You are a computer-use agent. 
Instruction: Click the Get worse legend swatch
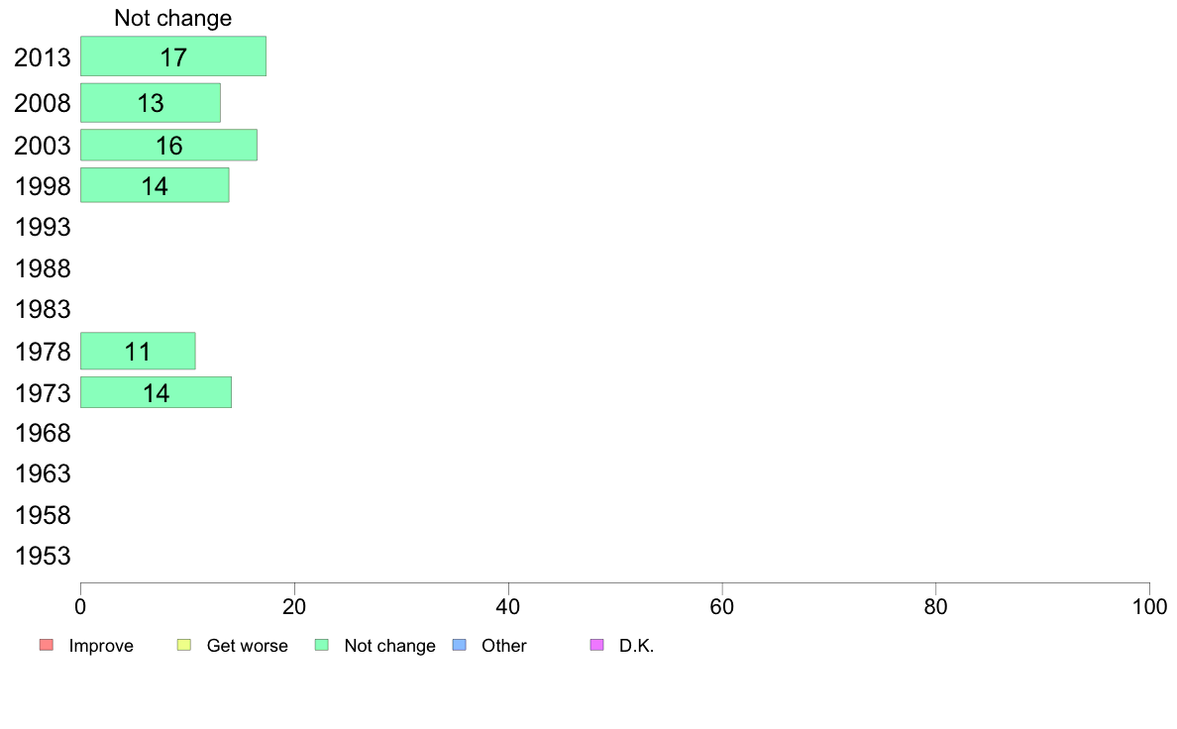(x=184, y=645)
